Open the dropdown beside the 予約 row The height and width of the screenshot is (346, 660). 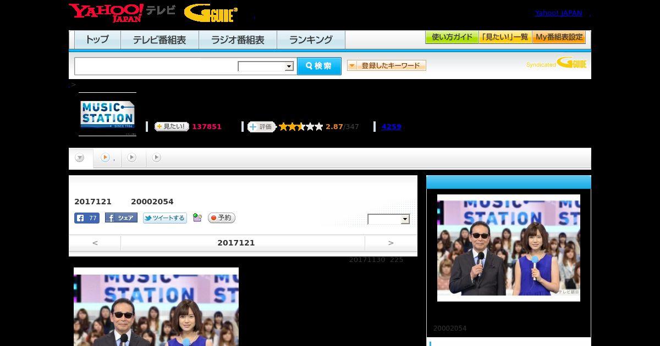point(389,219)
